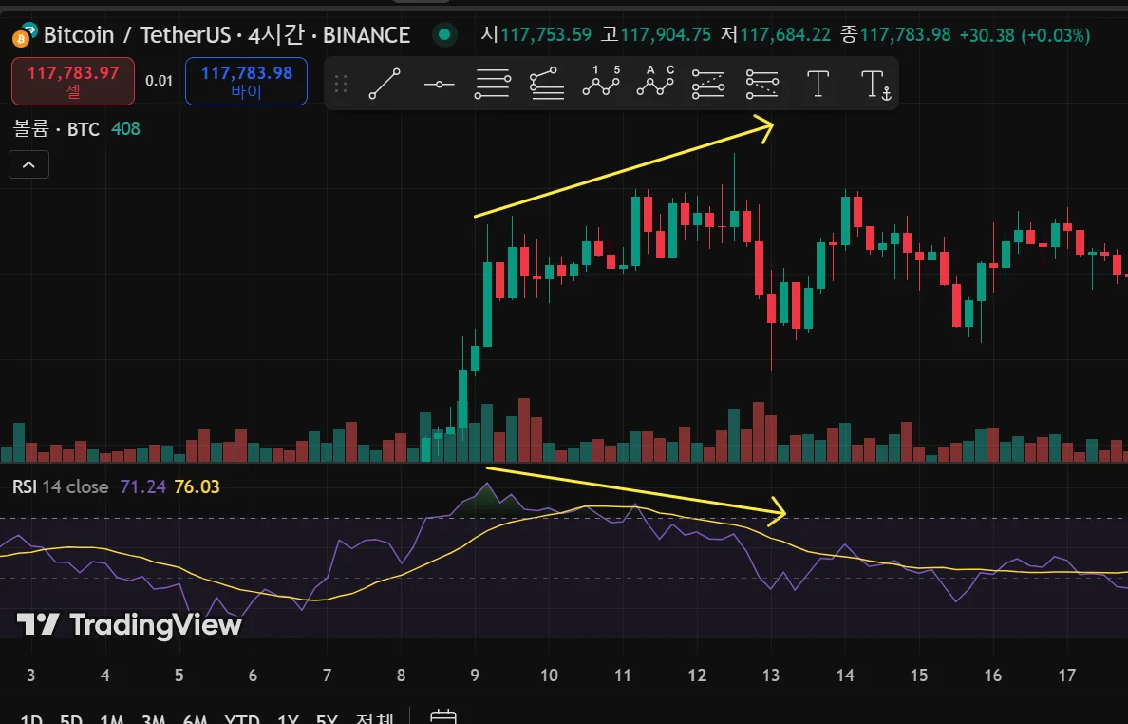Switch chart range to 3M
The height and width of the screenshot is (724, 1128).
coord(154,718)
